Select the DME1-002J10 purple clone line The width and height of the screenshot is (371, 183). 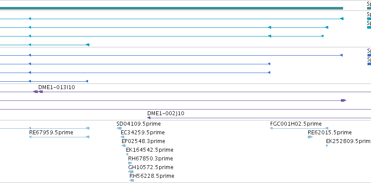(259, 118)
